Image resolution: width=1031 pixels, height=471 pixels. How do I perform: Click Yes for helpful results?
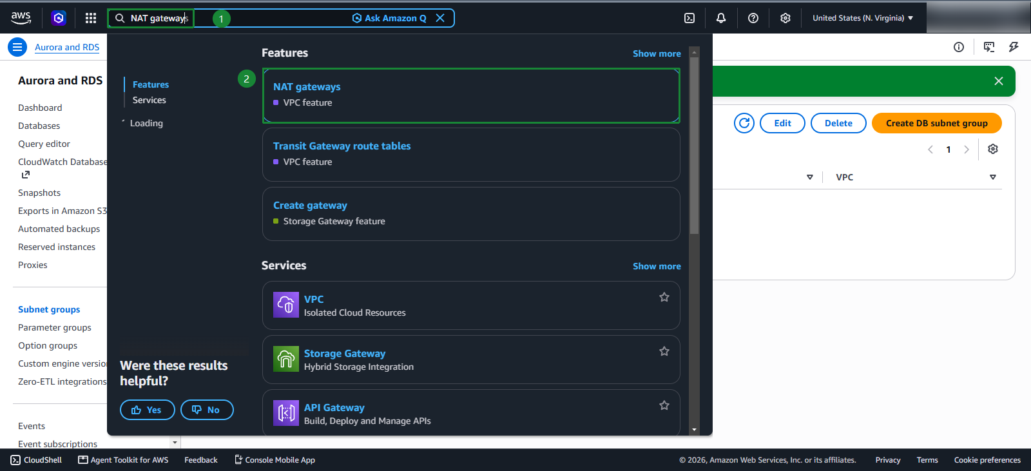(148, 410)
